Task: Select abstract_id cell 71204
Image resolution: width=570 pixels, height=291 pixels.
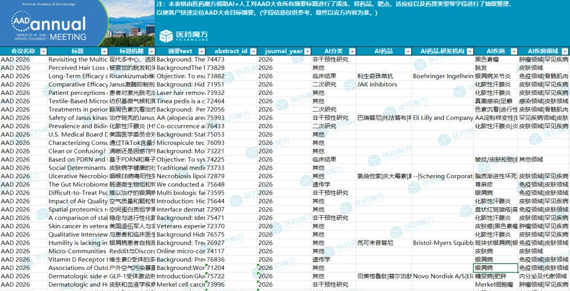Action: coord(231,268)
